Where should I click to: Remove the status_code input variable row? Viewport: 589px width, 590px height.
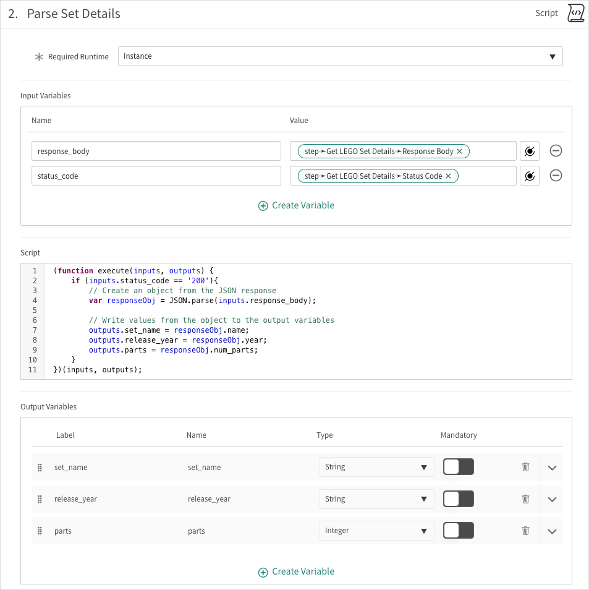(x=556, y=176)
